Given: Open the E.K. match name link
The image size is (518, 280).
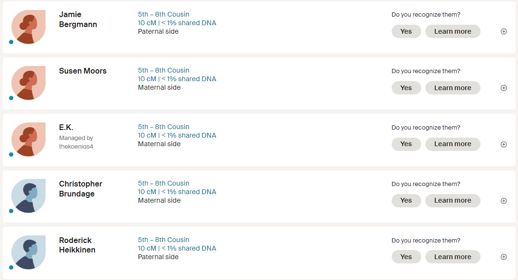Looking at the screenshot, I should pyautogui.click(x=66, y=128).
